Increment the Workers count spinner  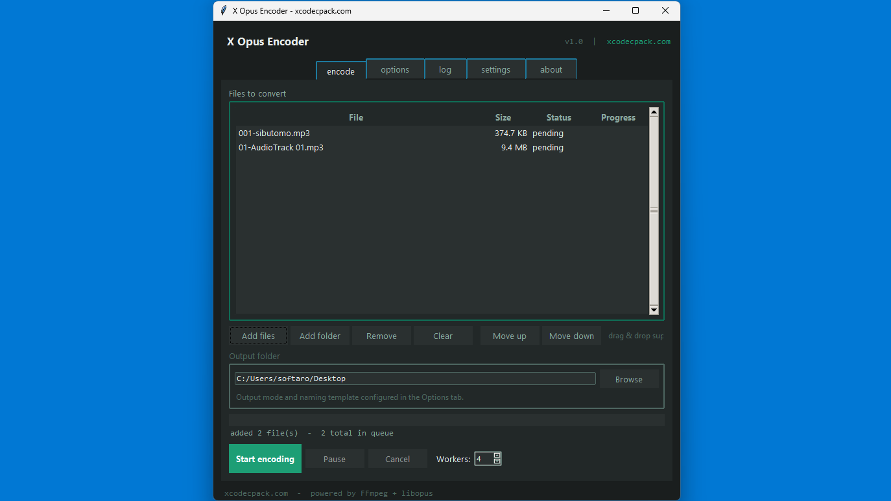point(496,456)
